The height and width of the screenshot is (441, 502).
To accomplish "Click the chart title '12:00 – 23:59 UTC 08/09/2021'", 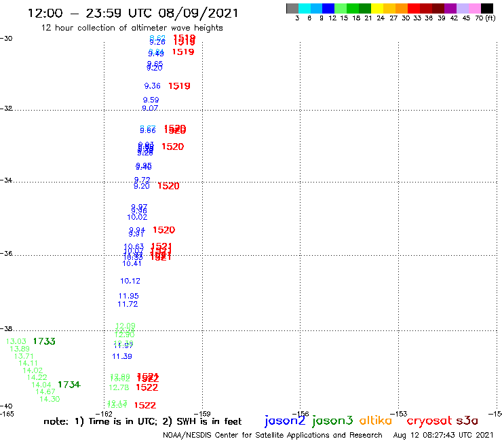I will [133, 13].
